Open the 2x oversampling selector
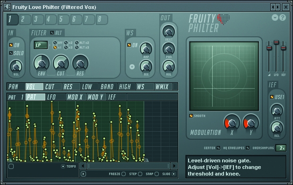The image size is (293, 185). pos(281,148)
